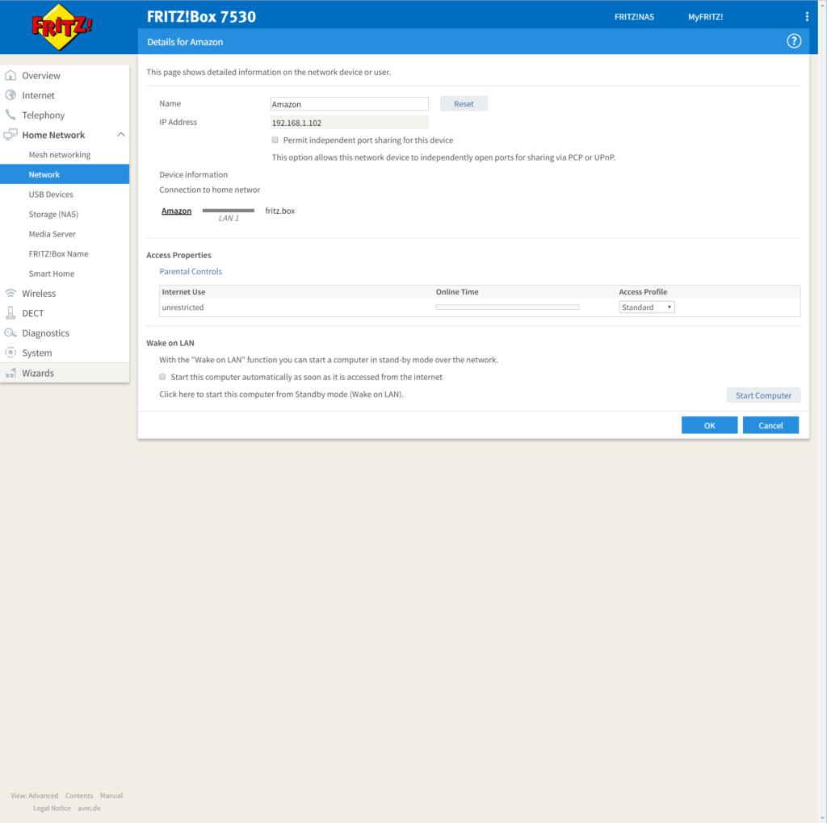This screenshot has width=827, height=823.
Task: Click the Telephony phone icon
Action: coord(10,115)
